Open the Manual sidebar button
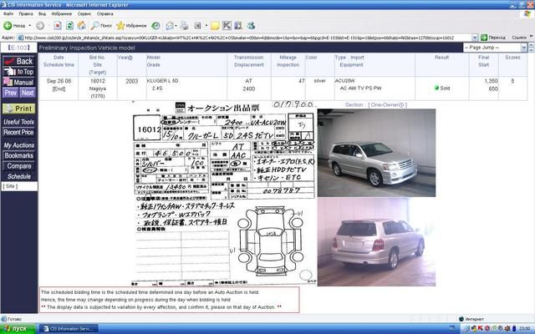The image size is (535, 334). click(x=18, y=82)
